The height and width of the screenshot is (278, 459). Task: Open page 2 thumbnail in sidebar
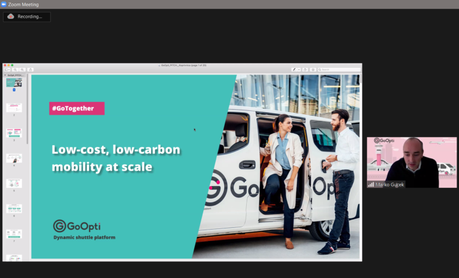click(x=14, y=107)
